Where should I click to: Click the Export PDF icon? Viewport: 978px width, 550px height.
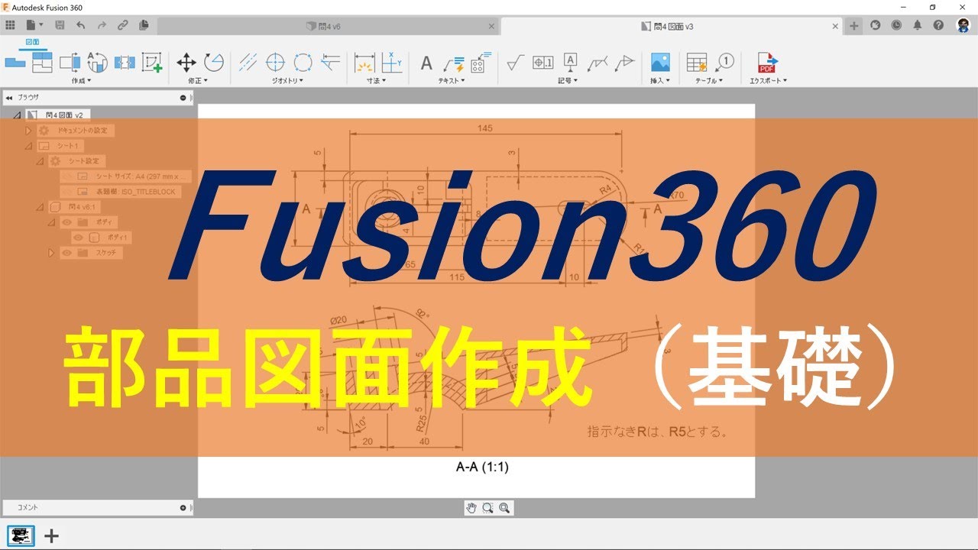[767, 62]
